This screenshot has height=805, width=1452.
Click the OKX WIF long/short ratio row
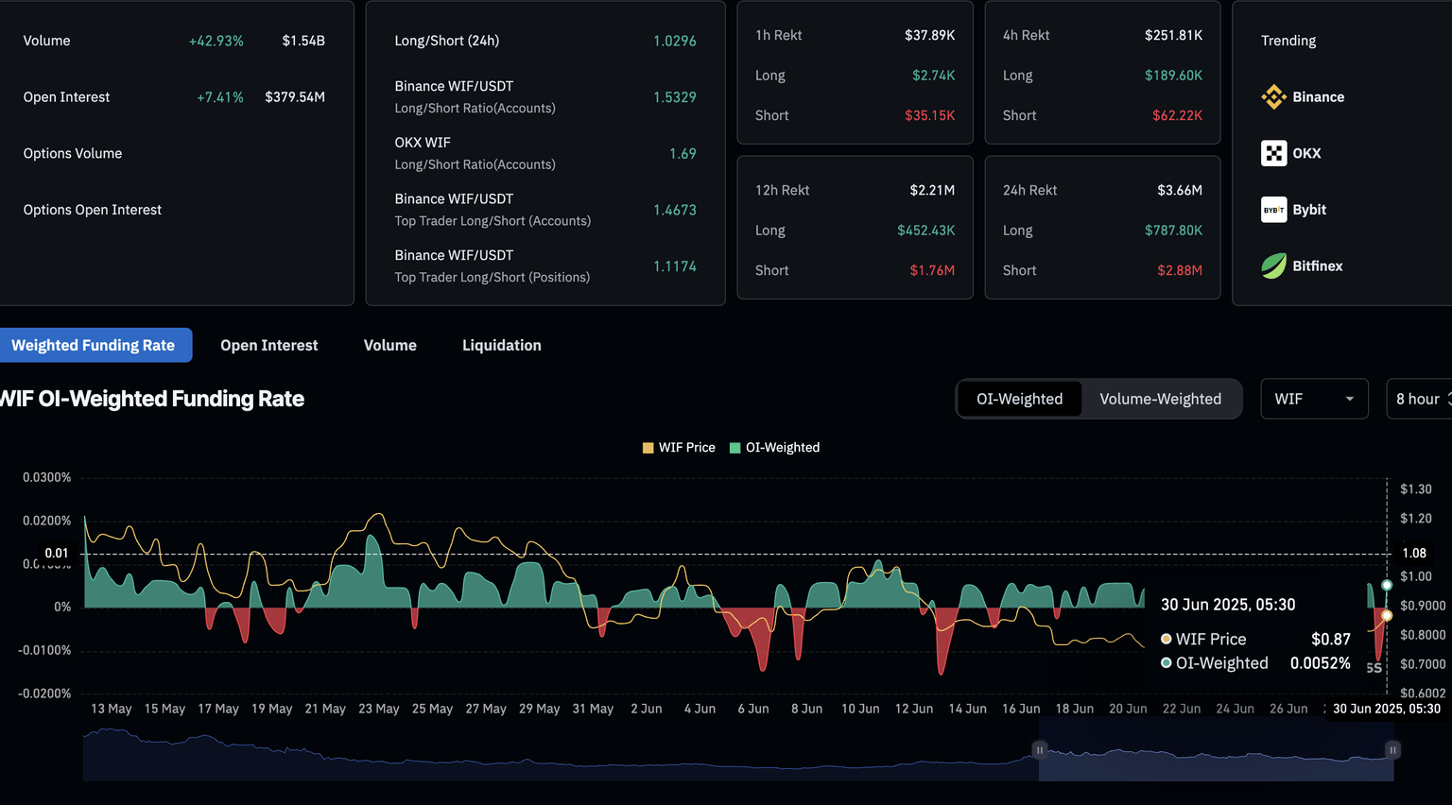coord(544,153)
